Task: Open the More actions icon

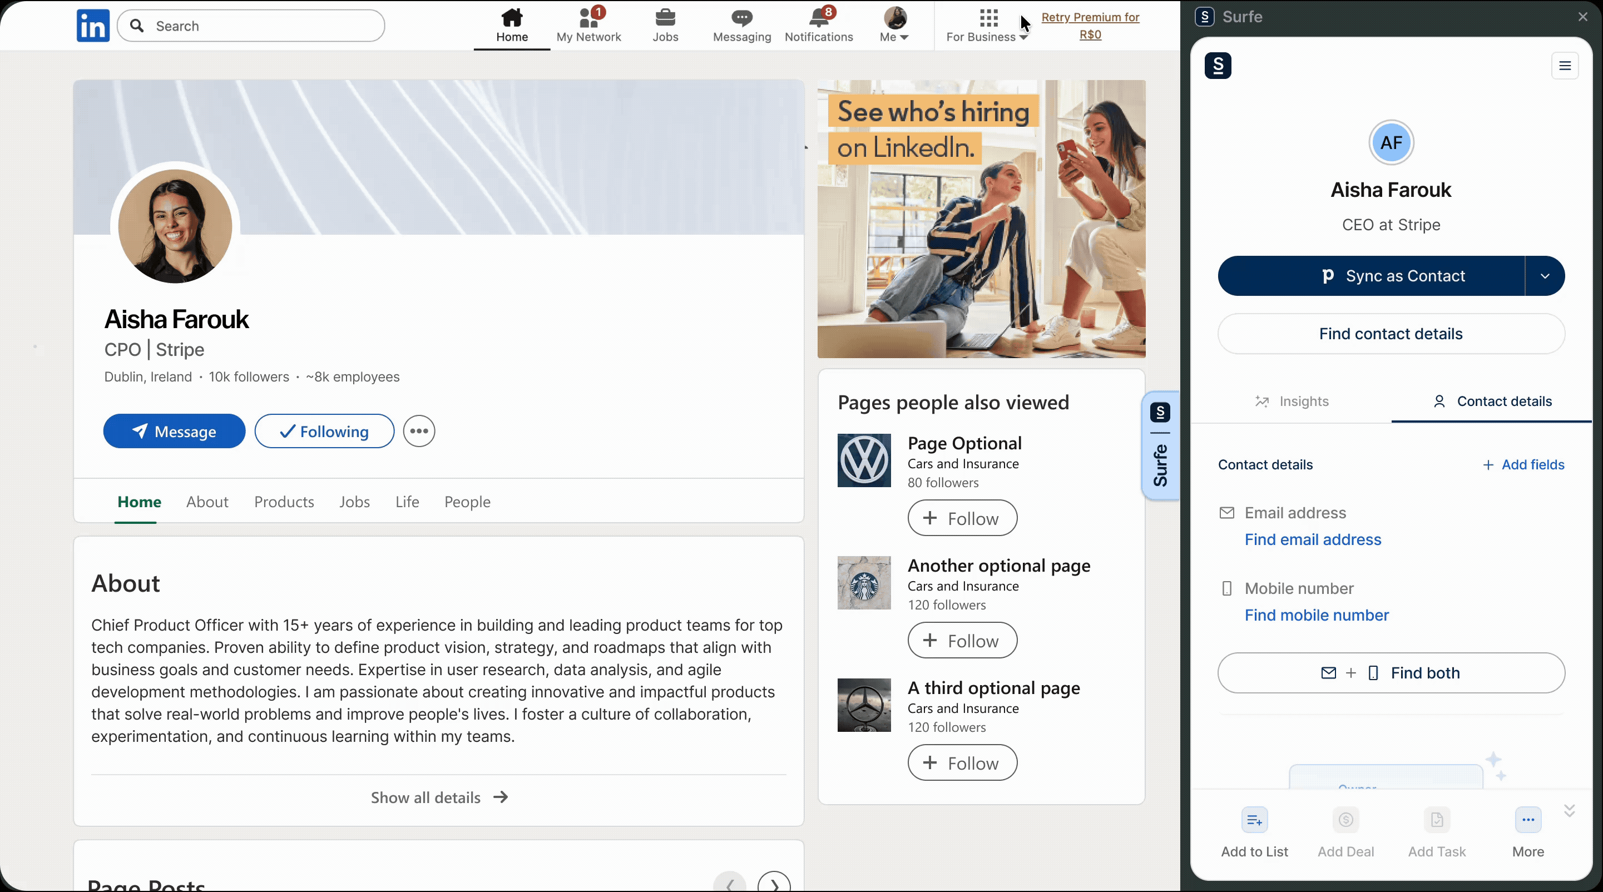Action: tap(1528, 820)
